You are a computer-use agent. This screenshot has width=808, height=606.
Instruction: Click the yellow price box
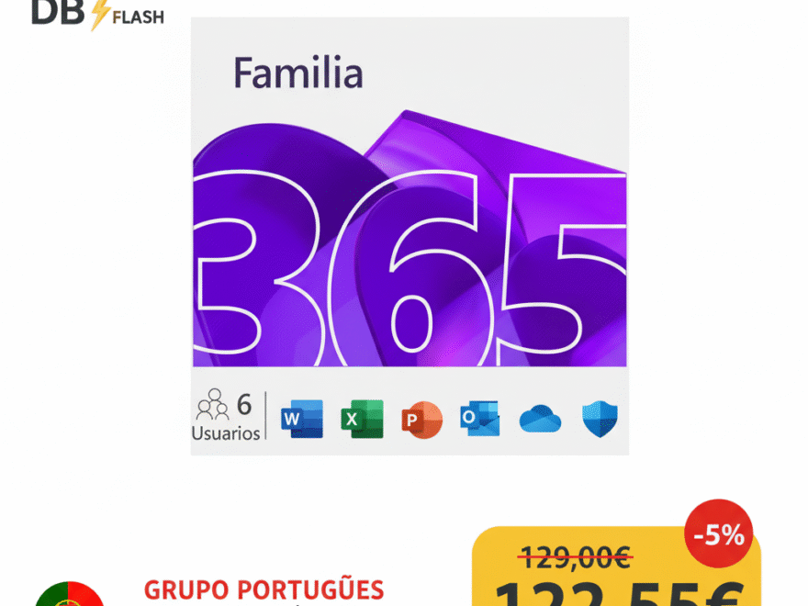(616, 567)
